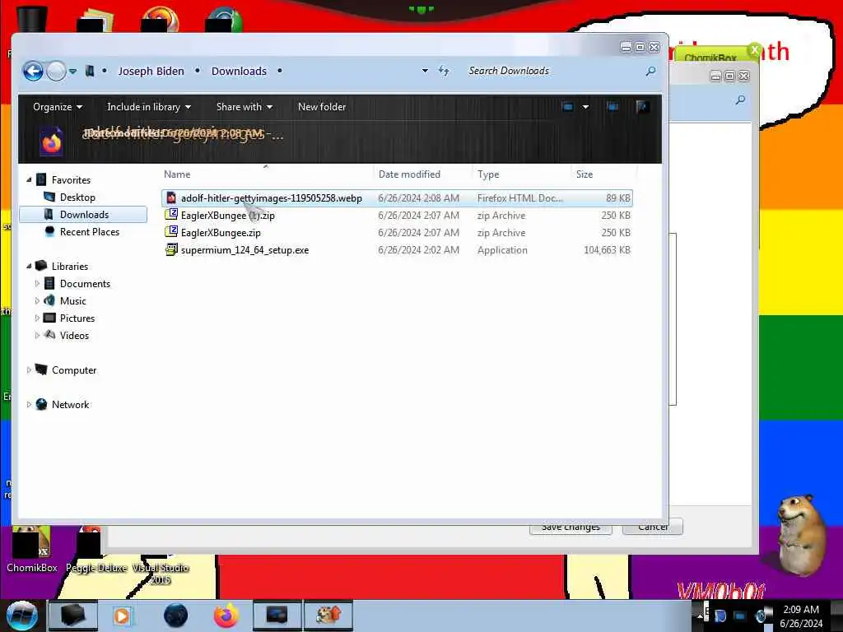Focus the Search Downloads field

tap(554, 71)
